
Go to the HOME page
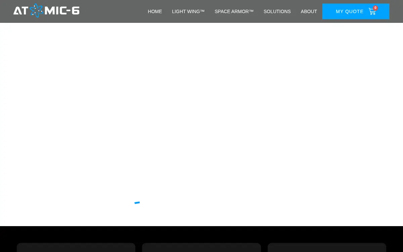[155, 11]
